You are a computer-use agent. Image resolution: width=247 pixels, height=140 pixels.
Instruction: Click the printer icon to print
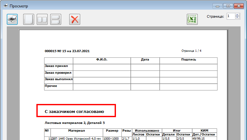[x=12, y=19]
